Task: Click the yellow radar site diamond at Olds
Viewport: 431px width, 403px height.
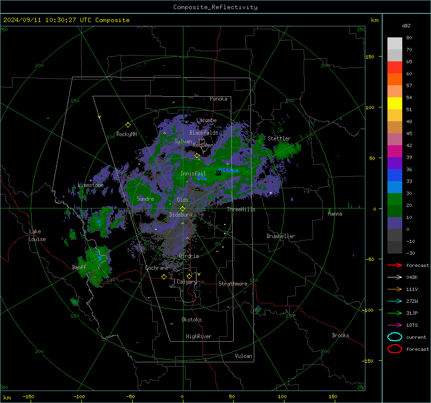Action: [x=182, y=209]
